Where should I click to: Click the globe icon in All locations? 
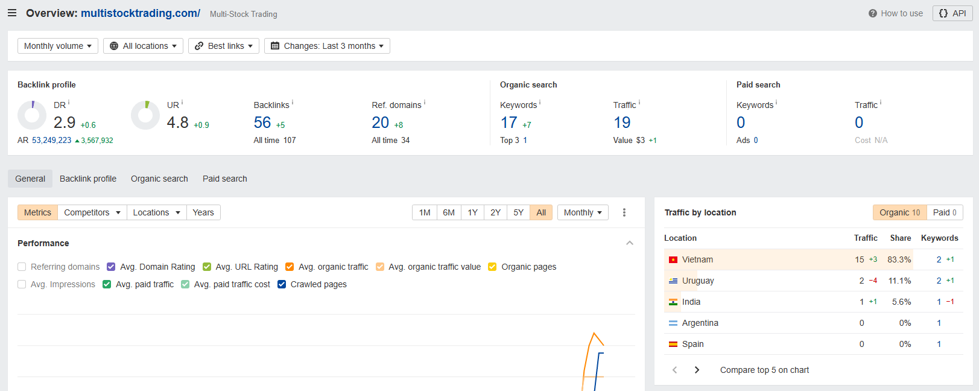114,46
